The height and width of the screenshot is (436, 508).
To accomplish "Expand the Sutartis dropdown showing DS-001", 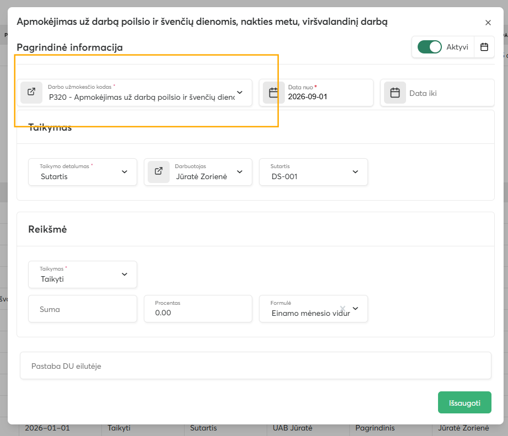I will (355, 172).
